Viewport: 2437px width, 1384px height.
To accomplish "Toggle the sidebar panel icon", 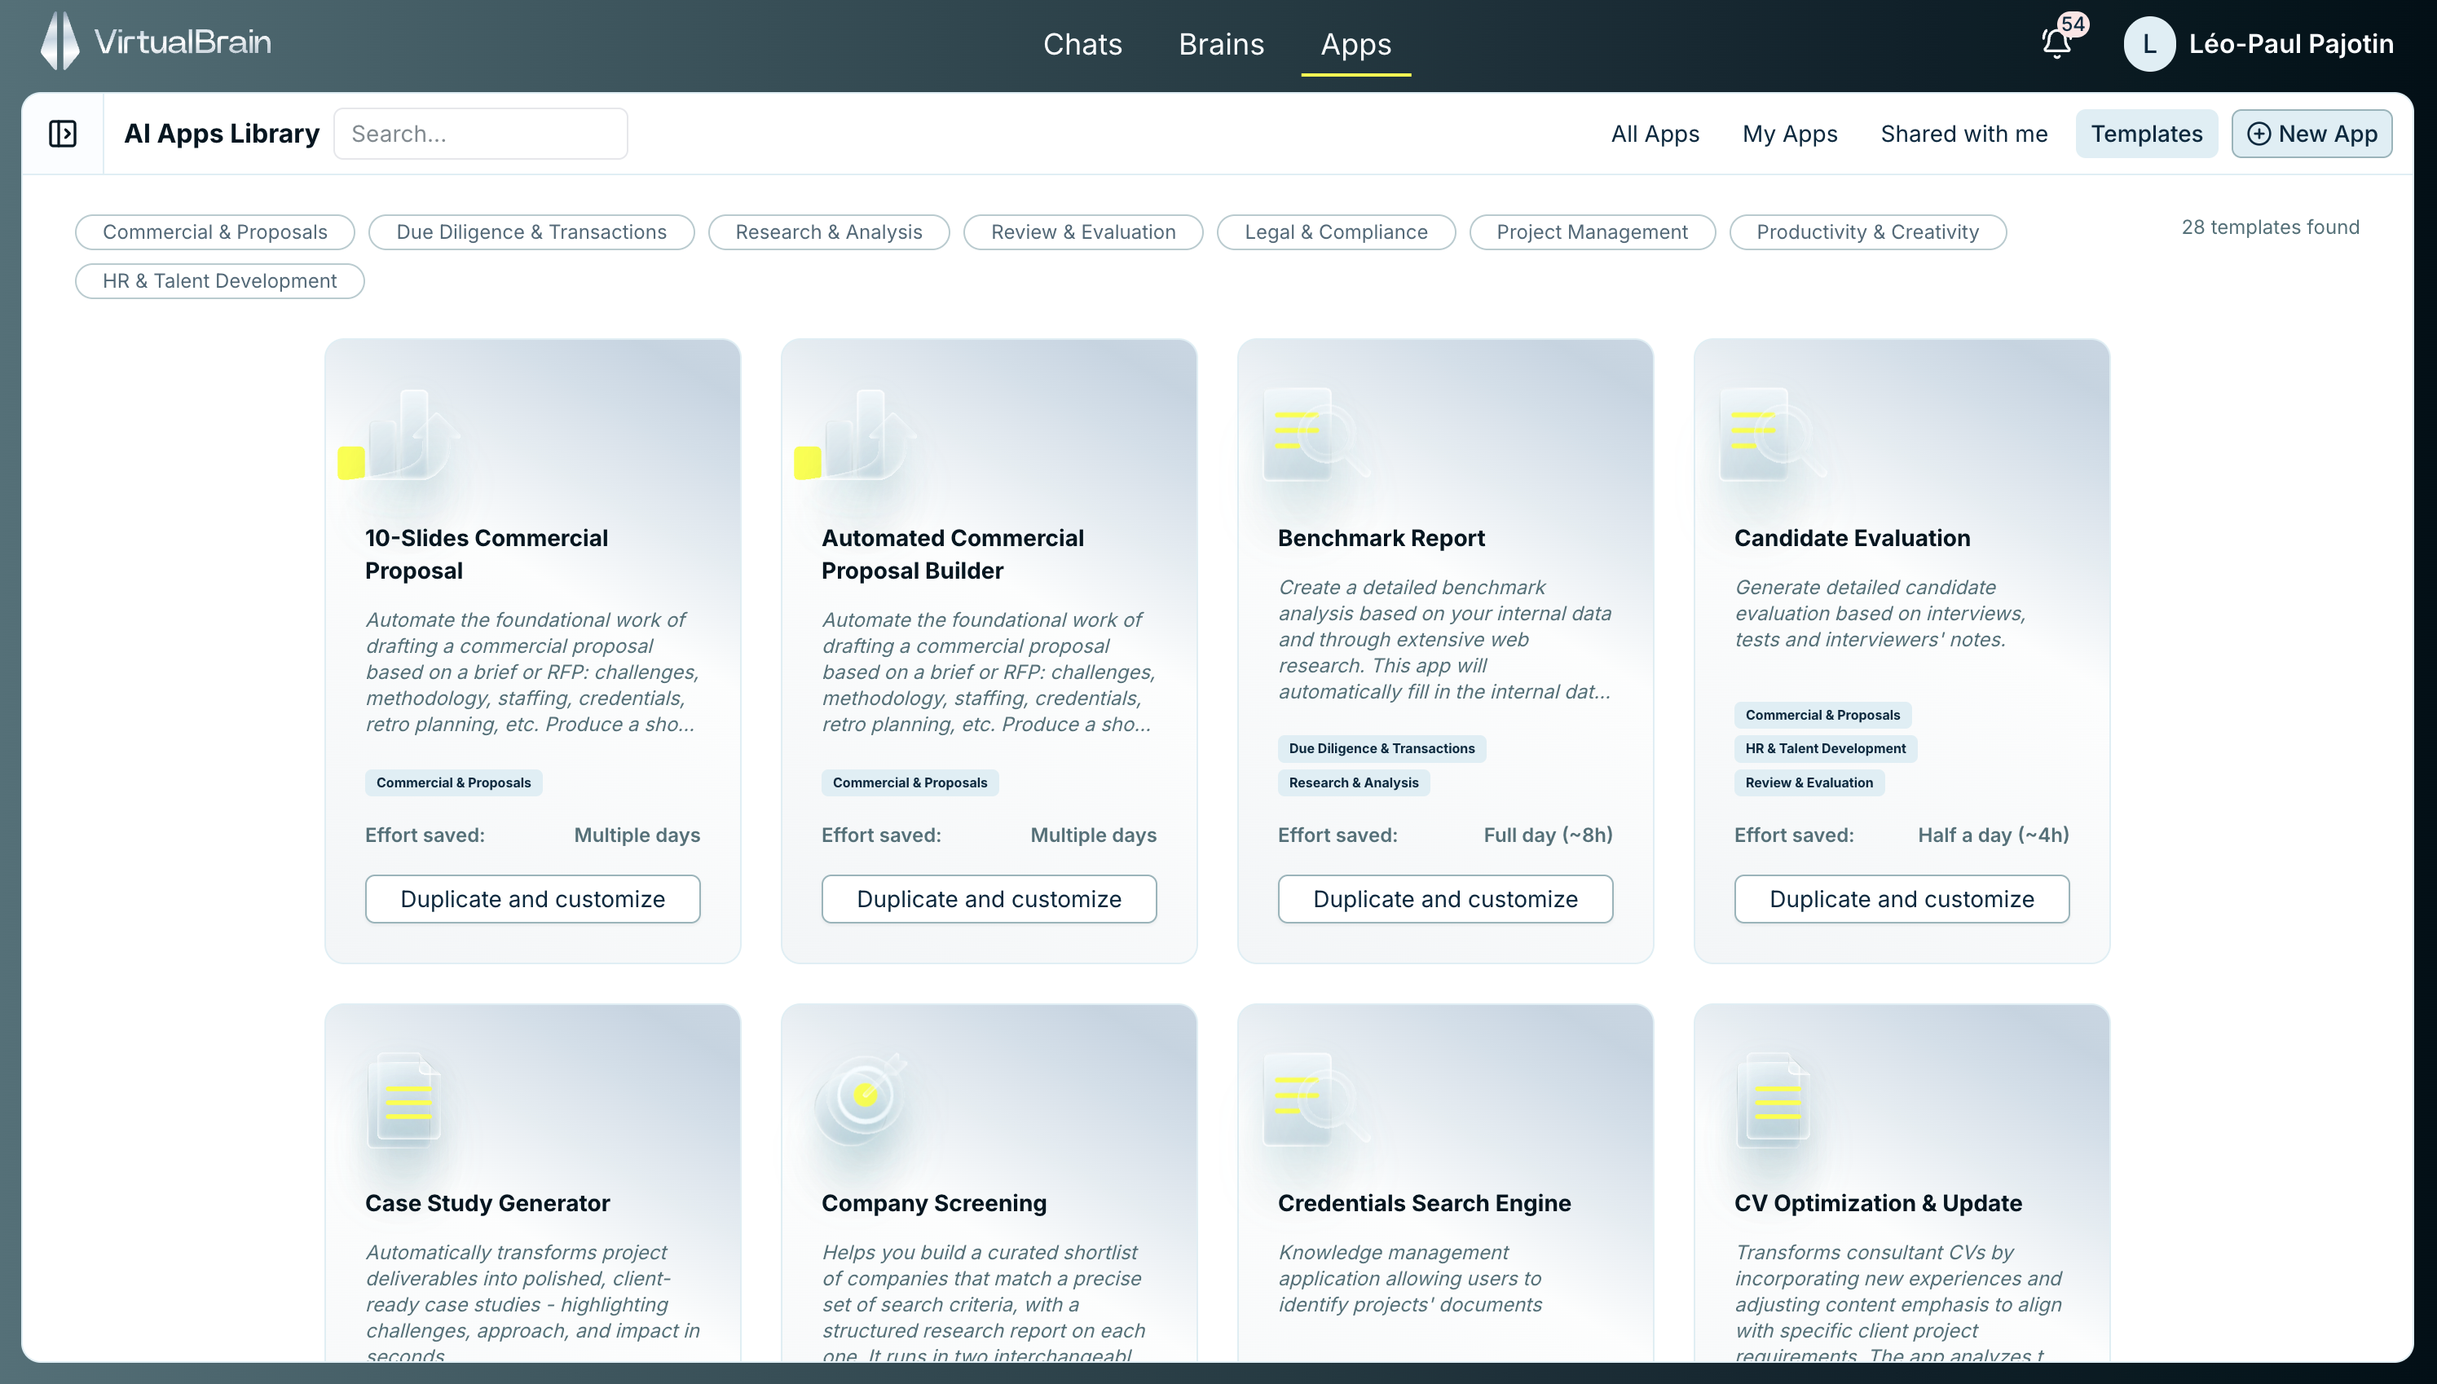I will pos(63,134).
